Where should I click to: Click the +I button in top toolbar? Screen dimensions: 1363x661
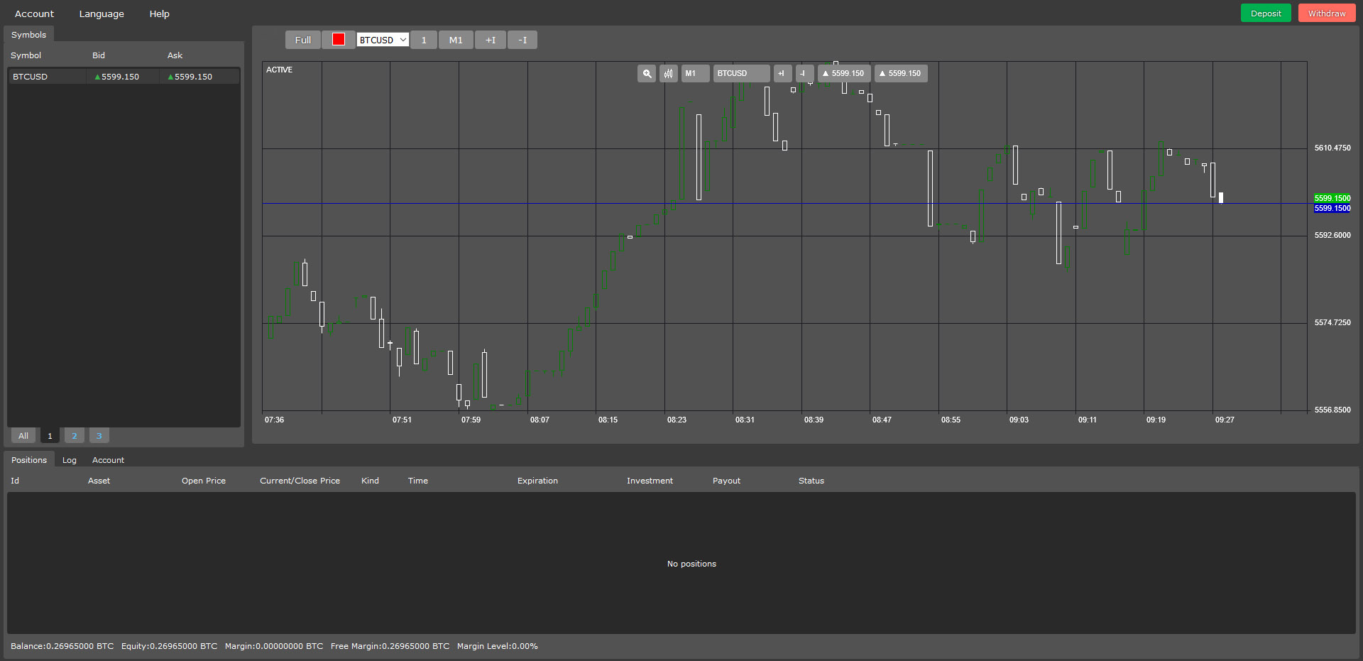click(490, 40)
